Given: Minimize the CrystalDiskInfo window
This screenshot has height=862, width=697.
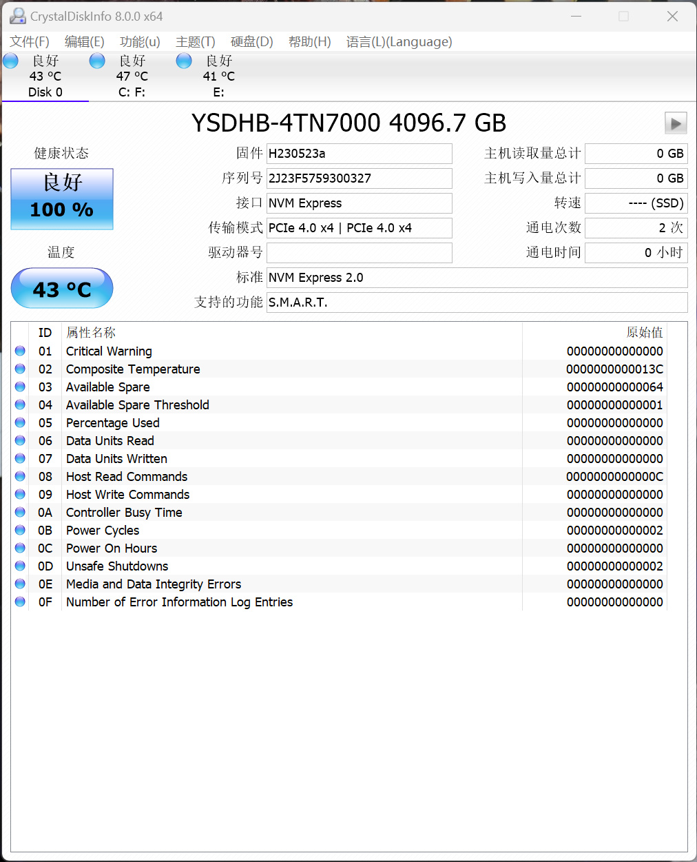Looking at the screenshot, I should tap(576, 16).
